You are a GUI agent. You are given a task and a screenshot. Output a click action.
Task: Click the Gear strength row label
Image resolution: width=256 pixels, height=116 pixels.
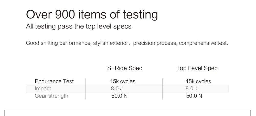tap(51, 96)
